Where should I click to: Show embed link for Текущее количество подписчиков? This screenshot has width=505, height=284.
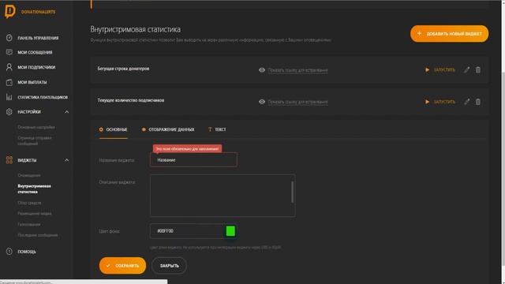(x=298, y=102)
